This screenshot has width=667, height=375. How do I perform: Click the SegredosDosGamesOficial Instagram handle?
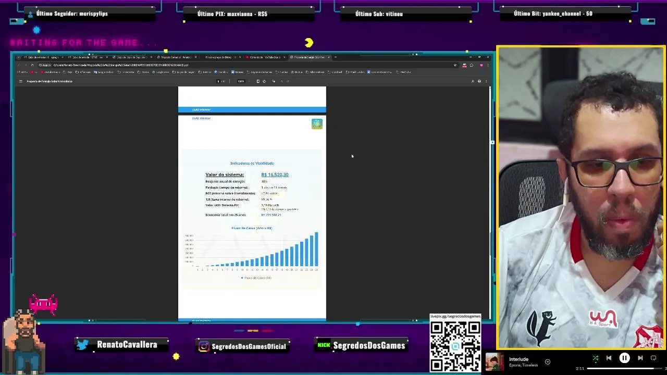tap(249, 346)
